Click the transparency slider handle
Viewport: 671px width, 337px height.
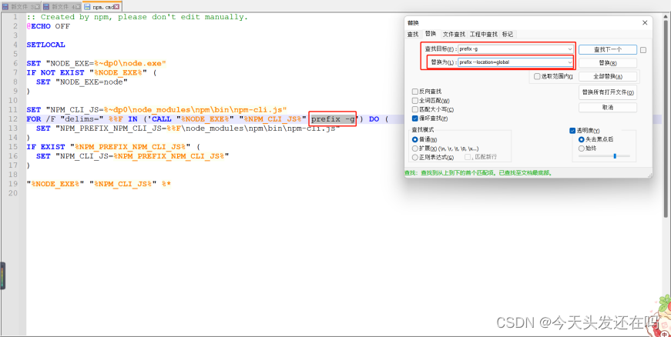[615, 156]
